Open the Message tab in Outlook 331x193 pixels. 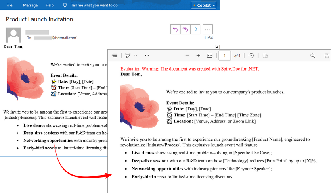point(30,5)
